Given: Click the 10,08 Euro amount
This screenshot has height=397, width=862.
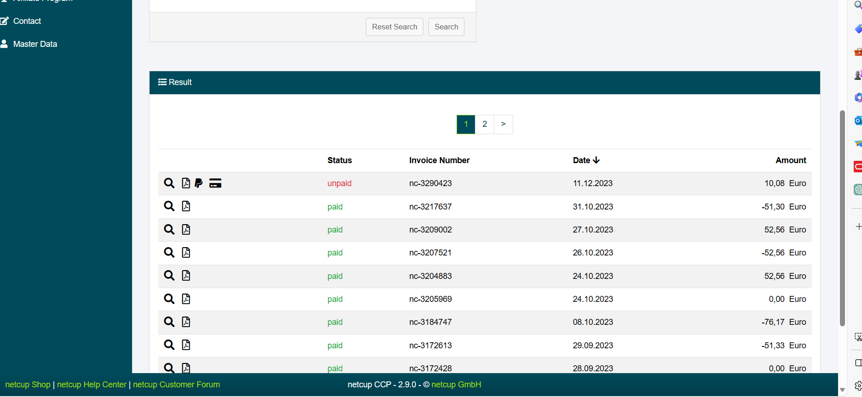Looking at the screenshot, I should (785, 183).
